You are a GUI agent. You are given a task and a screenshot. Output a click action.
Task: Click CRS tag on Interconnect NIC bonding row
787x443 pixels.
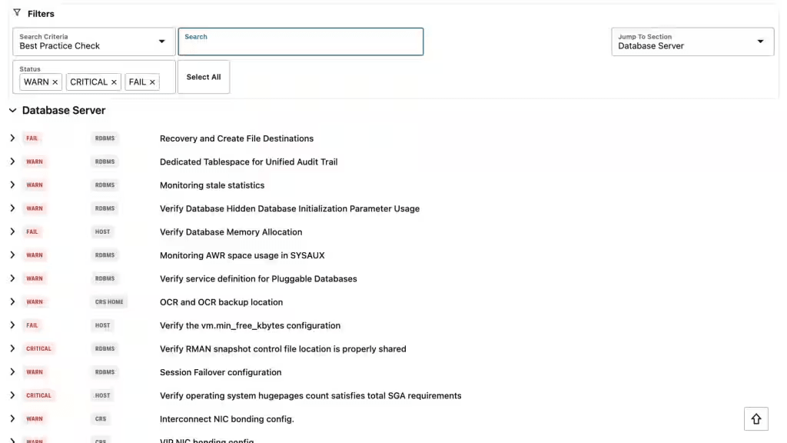coord(101,419)
